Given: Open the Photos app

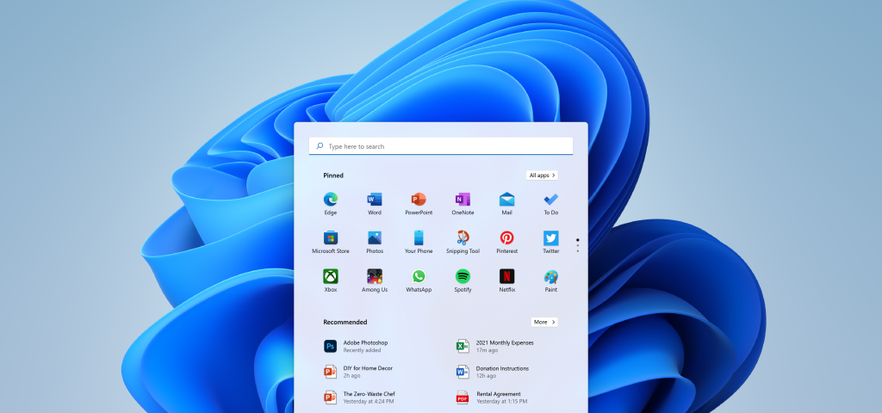Looking at the screenshot, I should [x=375, y=242].
